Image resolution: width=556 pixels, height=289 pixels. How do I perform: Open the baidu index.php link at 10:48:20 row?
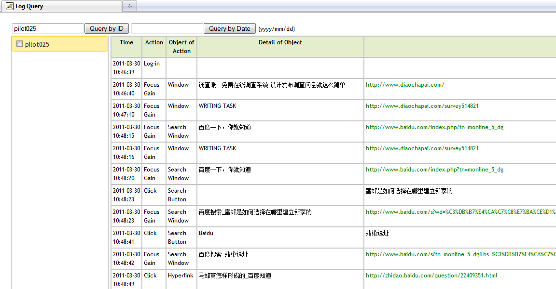(x=434, y=170)
